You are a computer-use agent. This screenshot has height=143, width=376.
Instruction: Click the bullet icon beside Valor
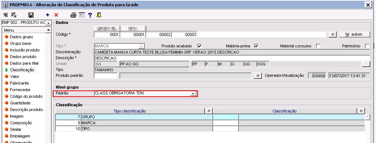coord(7,76)
